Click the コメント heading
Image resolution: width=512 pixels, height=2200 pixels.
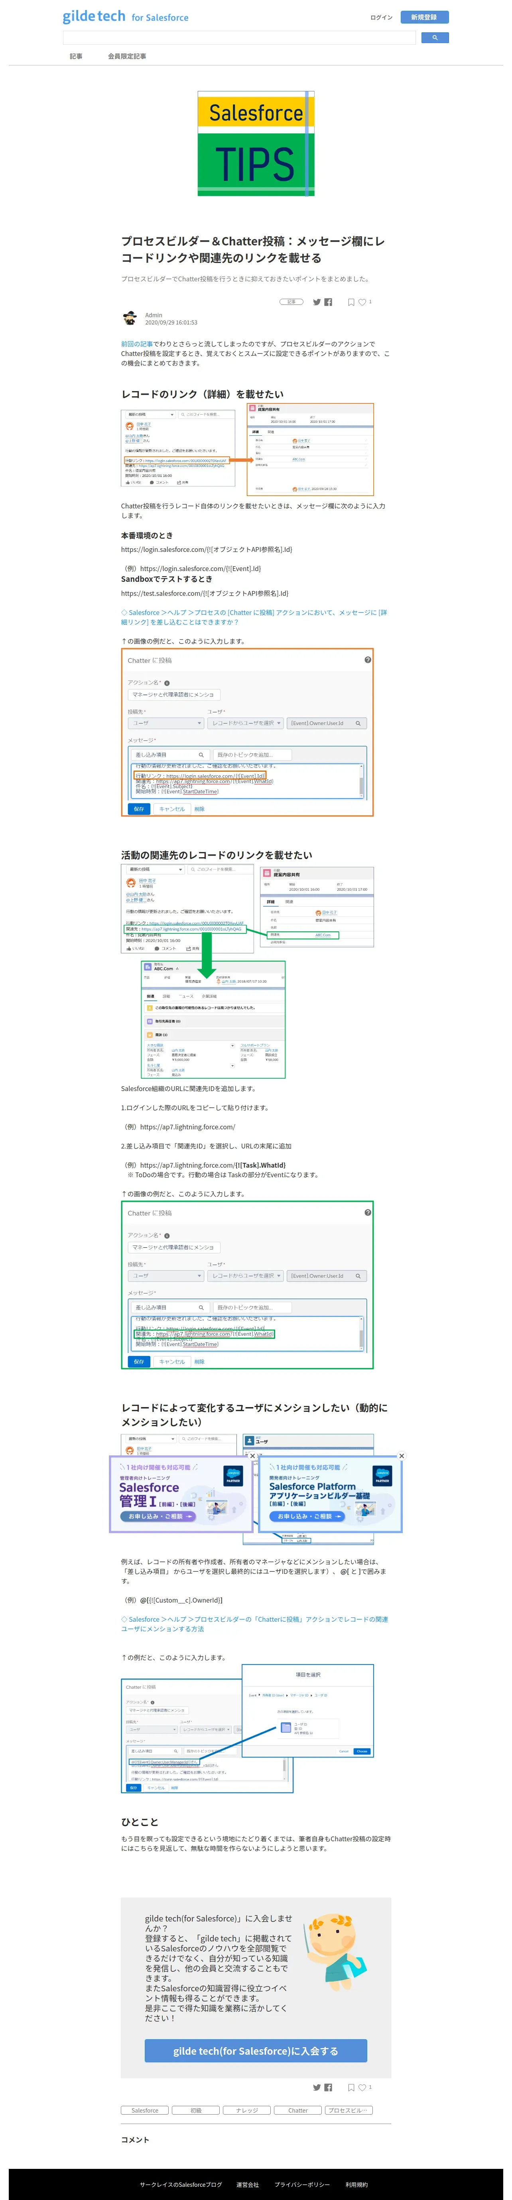(x=135, y=2139)
